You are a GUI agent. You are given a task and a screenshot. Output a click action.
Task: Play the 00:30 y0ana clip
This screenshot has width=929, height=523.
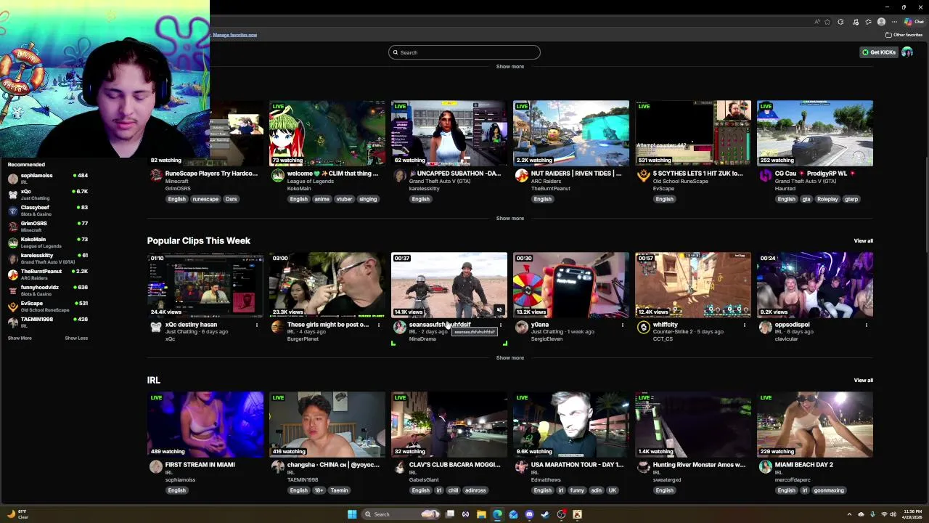[571, 285]
